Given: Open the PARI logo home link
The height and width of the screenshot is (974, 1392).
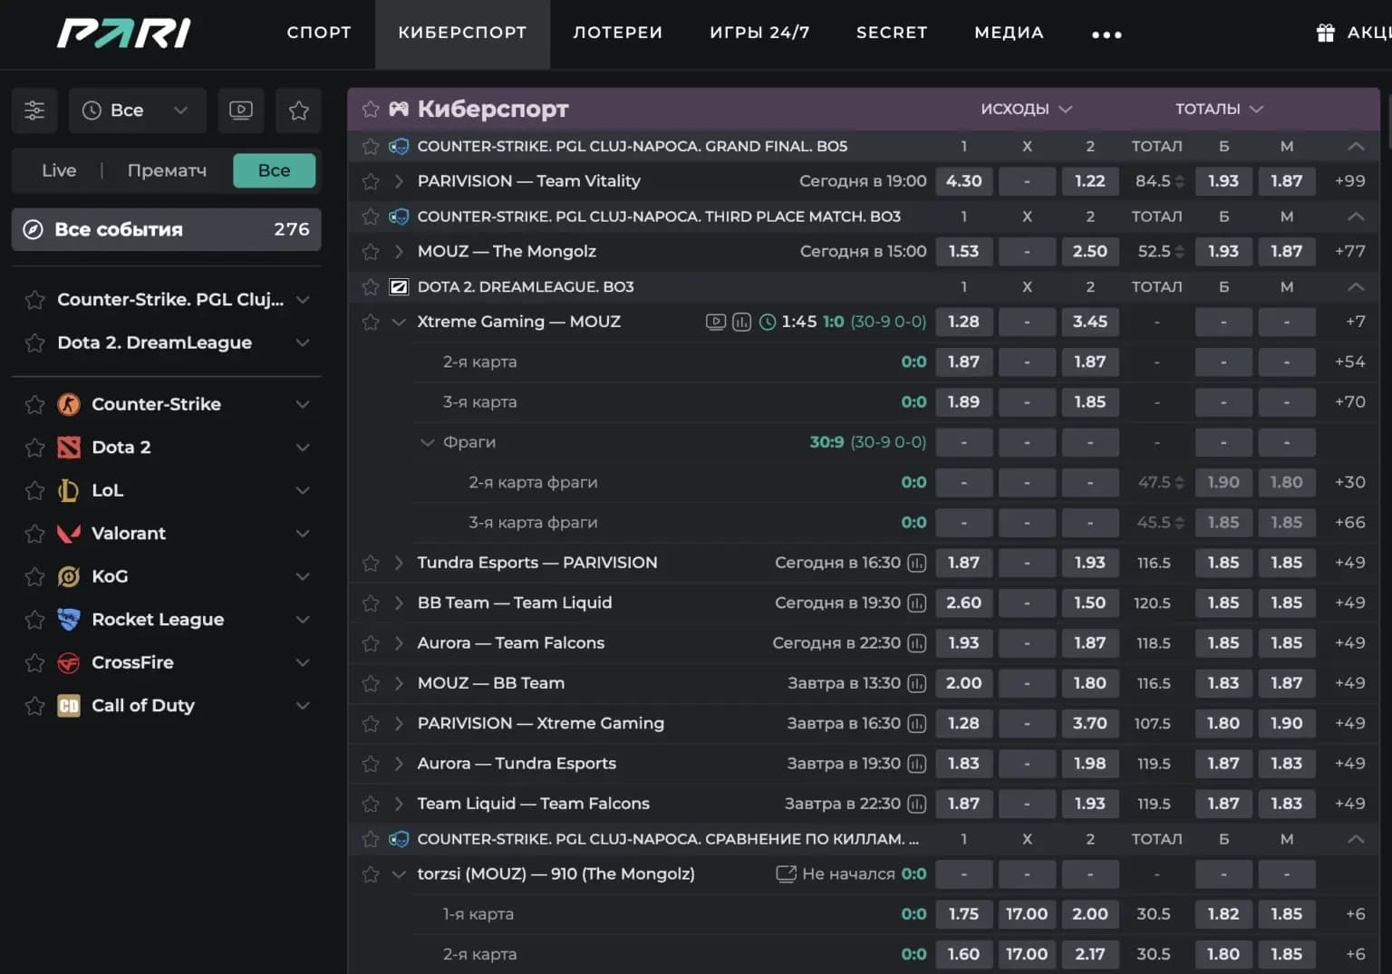Looking at the screenshot, I should pos(124,34).
